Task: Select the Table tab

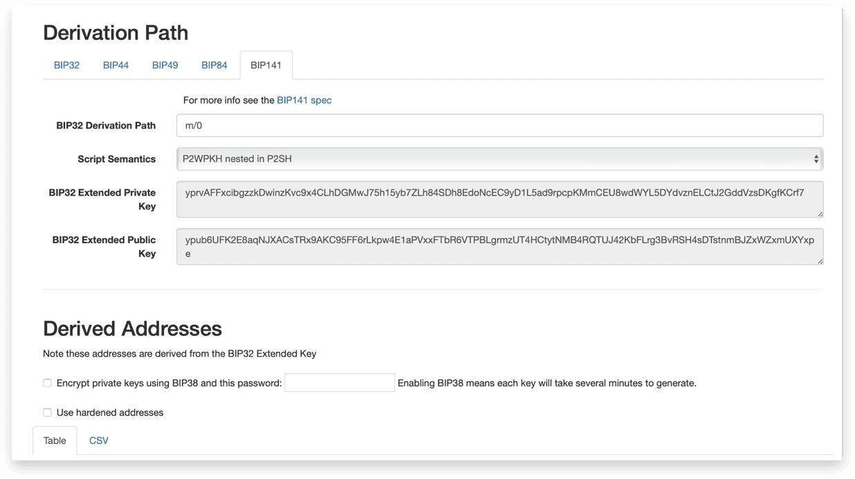Action: click(55, 441)
